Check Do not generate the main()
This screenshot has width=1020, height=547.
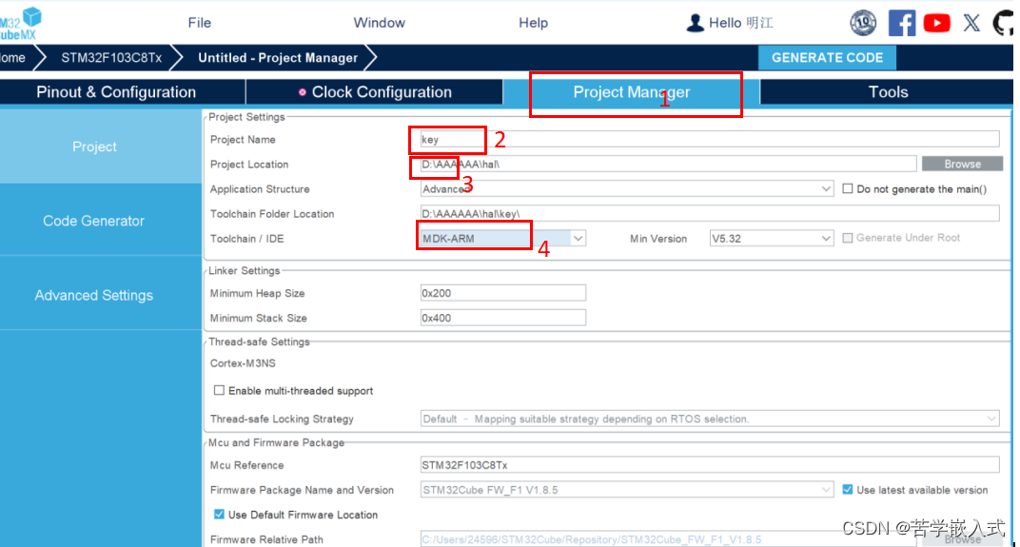(x=847, y=188)
